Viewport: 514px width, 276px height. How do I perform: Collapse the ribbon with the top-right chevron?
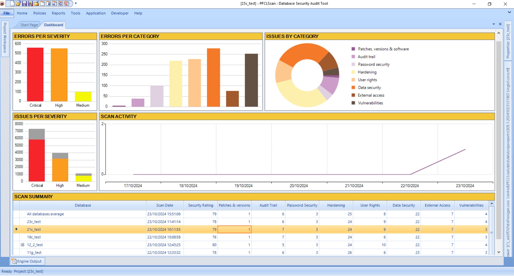(x=509, y=12)
